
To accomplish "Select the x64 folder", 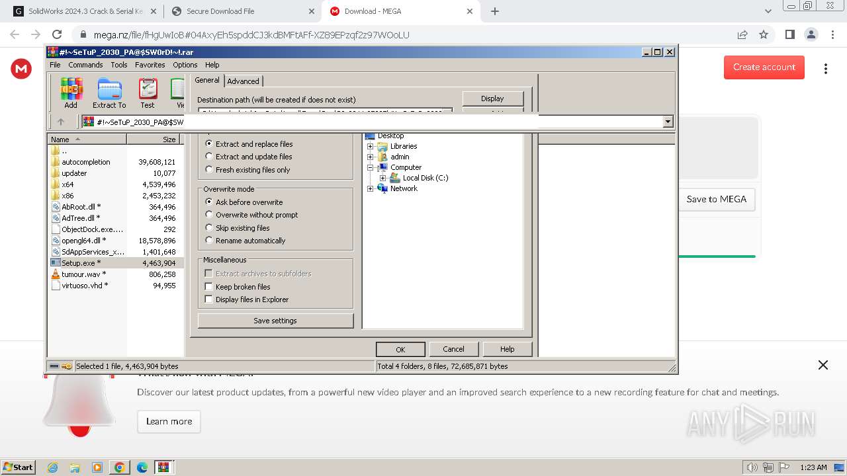I will (x=67, y=184).
